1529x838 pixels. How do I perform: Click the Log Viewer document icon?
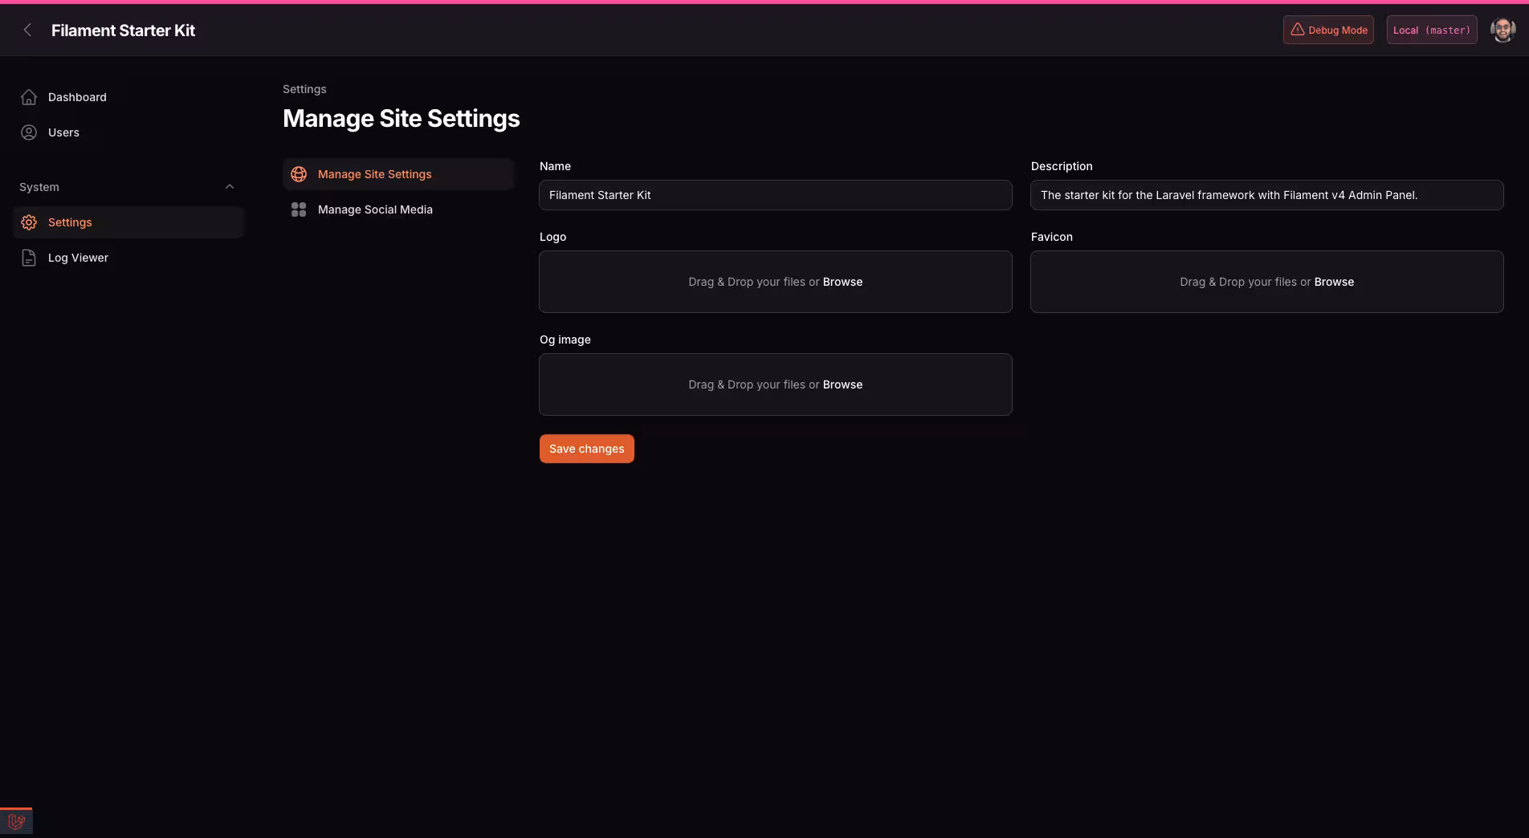[29, 258]
